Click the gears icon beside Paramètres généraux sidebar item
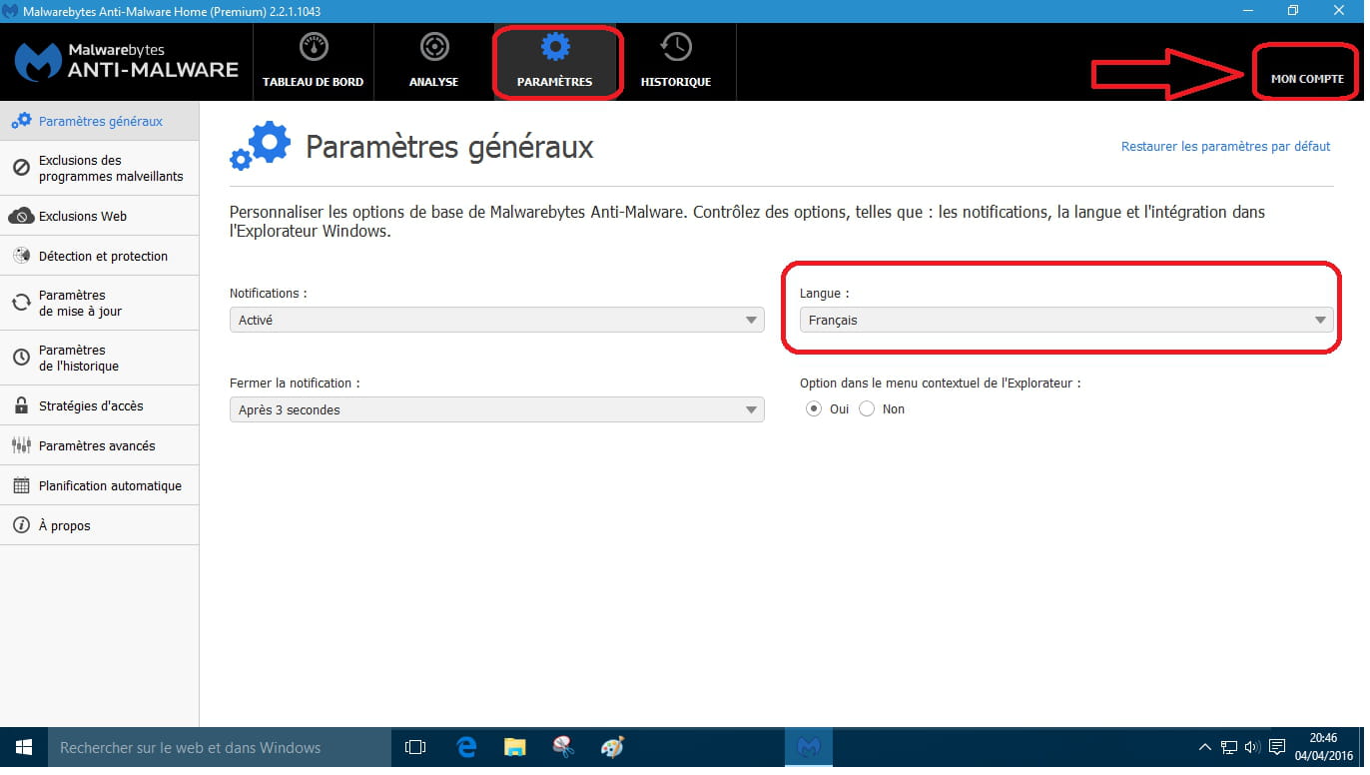This screenshot has height=775, width=1370. click(21, 122)
